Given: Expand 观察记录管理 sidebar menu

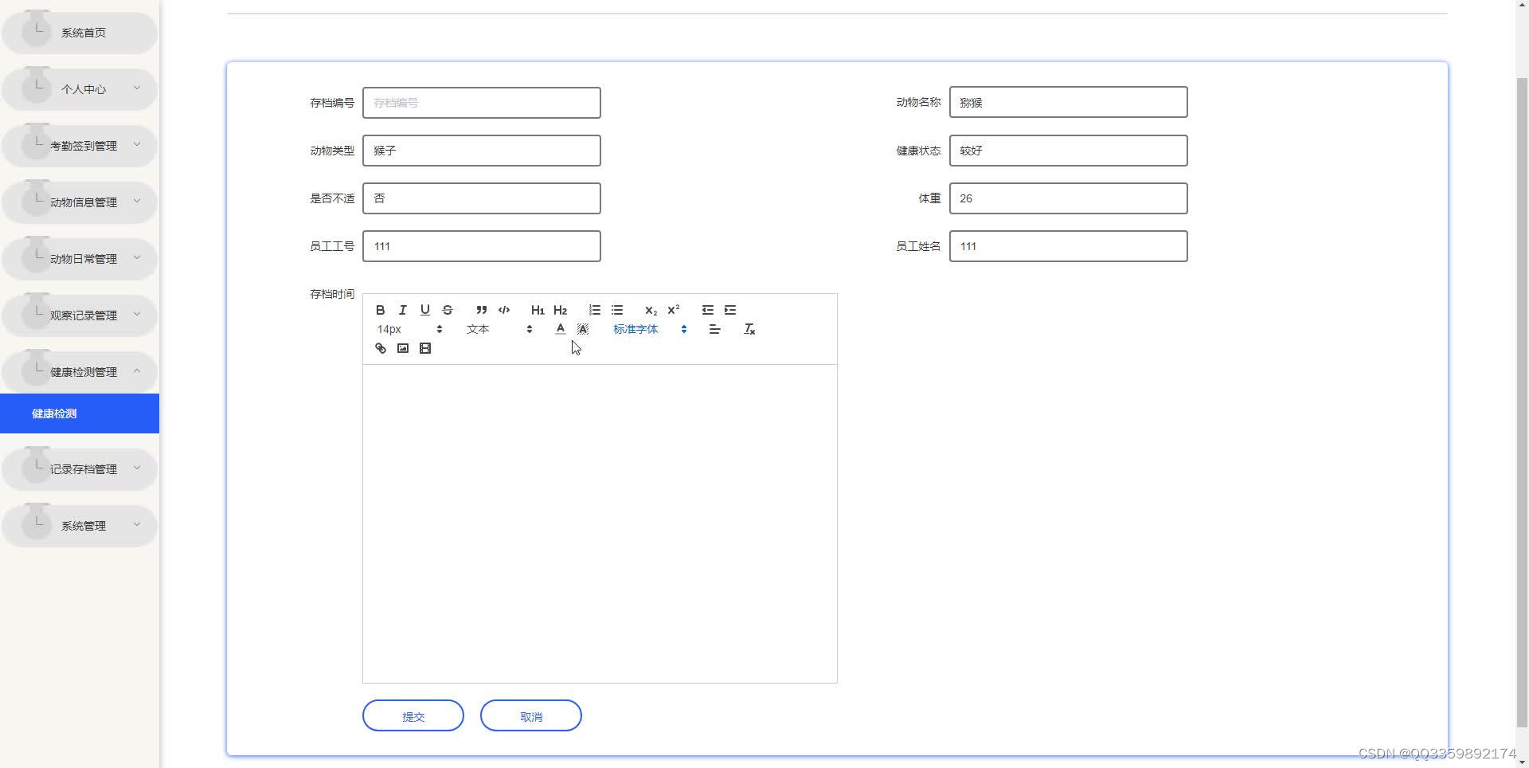Looking at the screenshot, I should click(80, 315).
